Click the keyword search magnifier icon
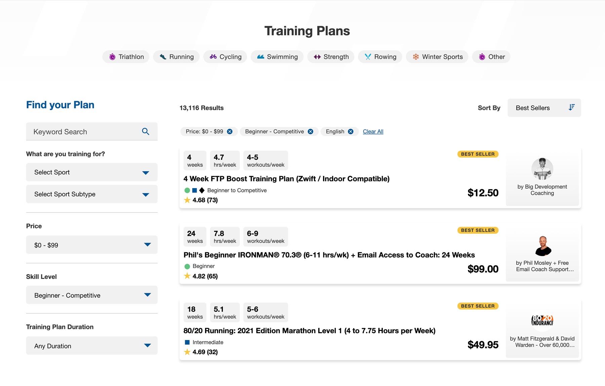The width and height of the screenshot is (605, 386). pos(146,131)
